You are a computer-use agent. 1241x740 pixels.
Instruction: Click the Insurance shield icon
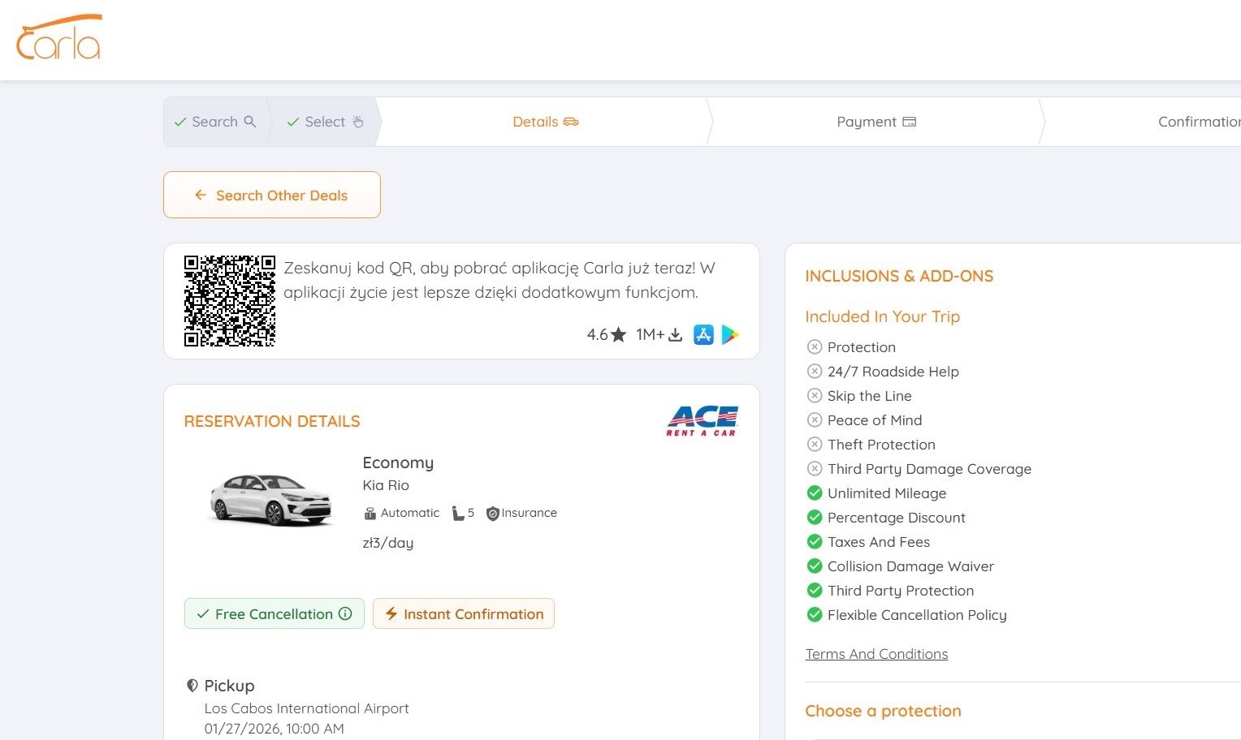click(x=492, y=514)
